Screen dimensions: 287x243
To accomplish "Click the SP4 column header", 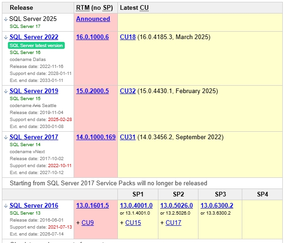I will (x=262, y=194).
